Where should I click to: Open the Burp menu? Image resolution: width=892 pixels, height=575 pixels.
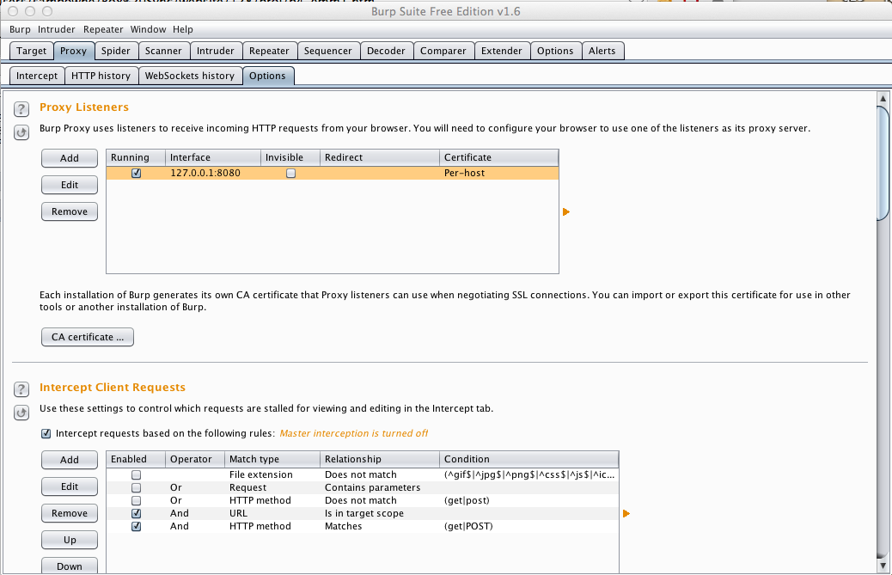click(20, 29)
